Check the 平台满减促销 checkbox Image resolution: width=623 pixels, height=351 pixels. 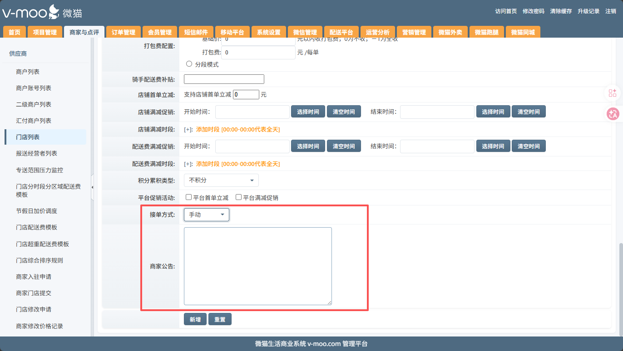tap(238, 198)
